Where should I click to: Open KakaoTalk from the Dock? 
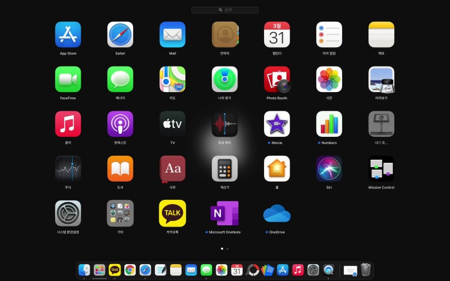click(115, 270)
